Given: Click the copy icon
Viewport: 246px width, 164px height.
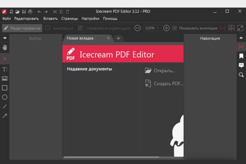Looking at the screenshot, I should coord(61,11).
